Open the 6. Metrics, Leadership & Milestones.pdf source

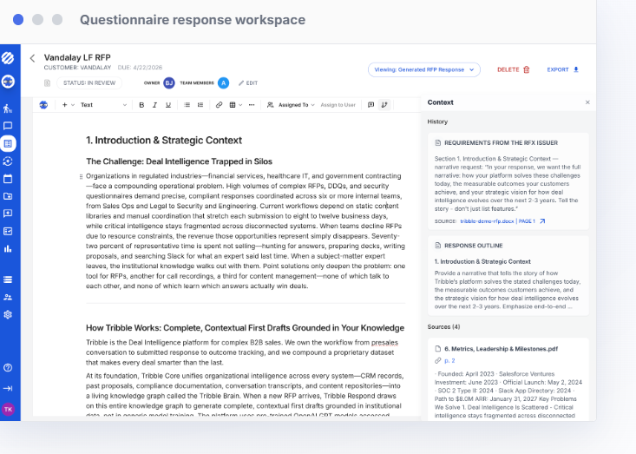tap(501, 348)
